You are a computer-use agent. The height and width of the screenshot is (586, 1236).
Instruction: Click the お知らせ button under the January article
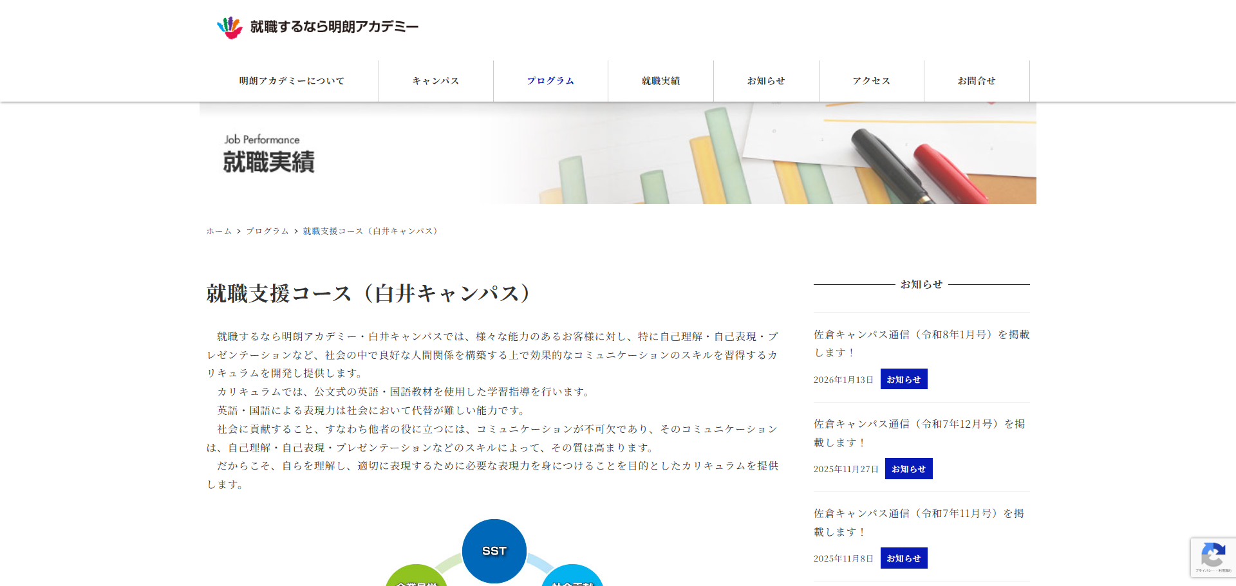pyautogui.click(x=904, y=378)
